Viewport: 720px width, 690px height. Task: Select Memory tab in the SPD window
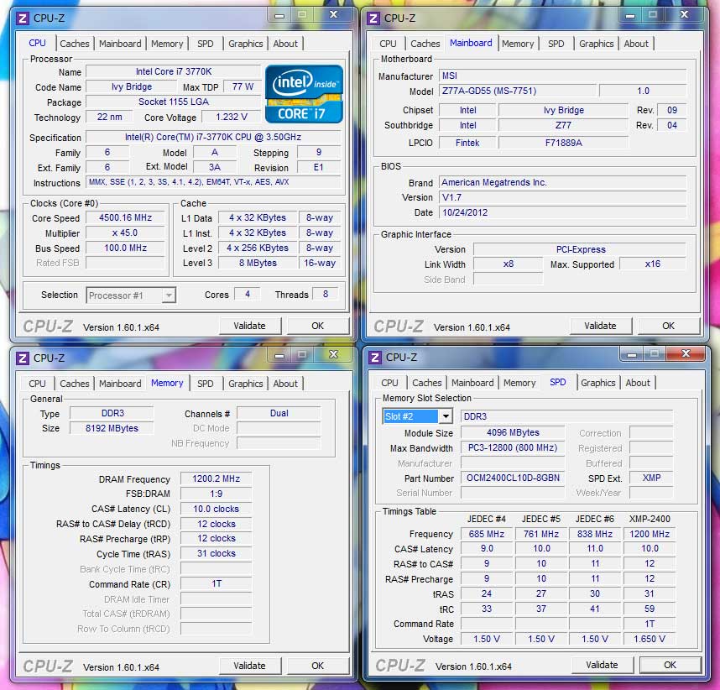pos(519,383)
